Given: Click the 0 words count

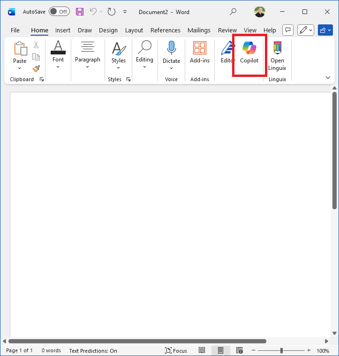Looking at the screenshot, I should [x=51, y=350].
